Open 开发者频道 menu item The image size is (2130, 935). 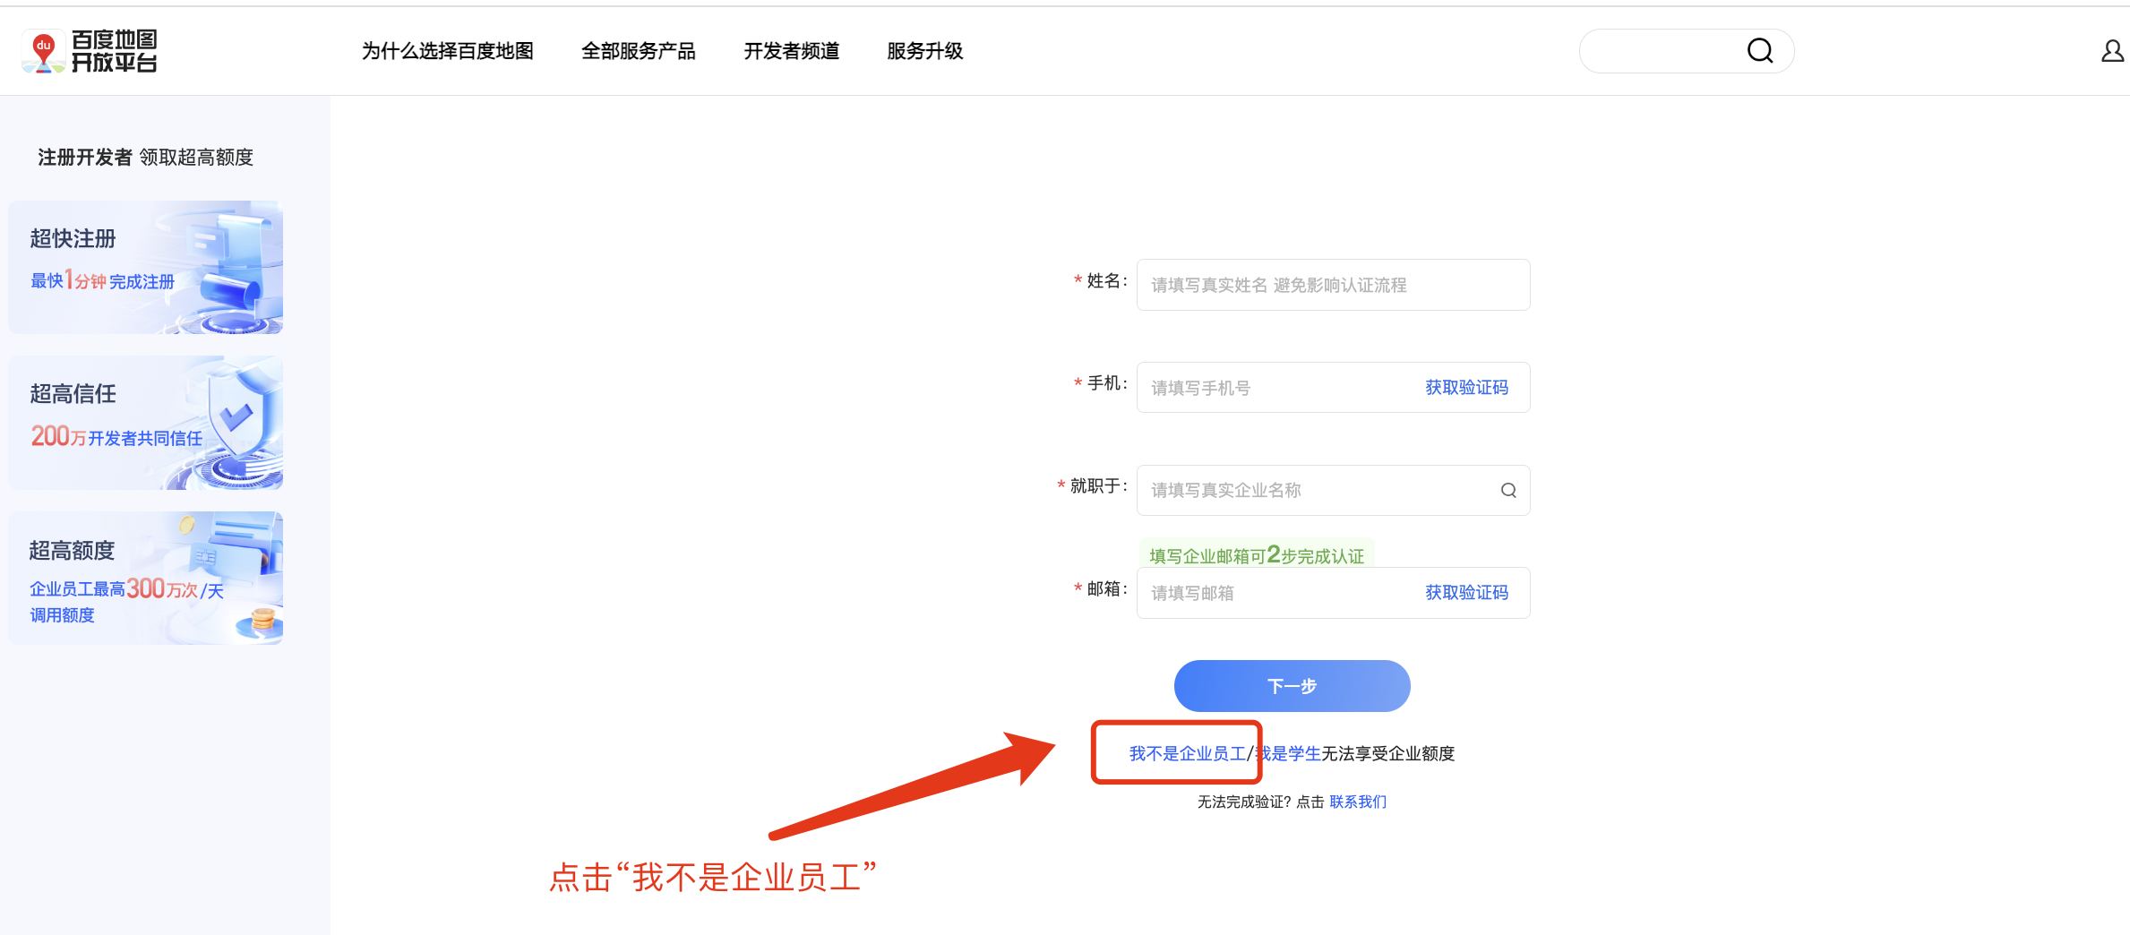coord(791,51)
